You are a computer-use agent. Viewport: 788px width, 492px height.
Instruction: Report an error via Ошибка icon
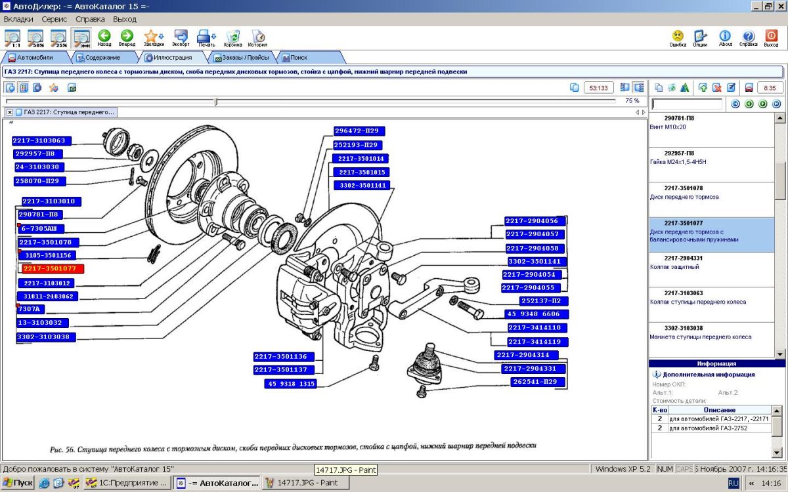(678, 38)
